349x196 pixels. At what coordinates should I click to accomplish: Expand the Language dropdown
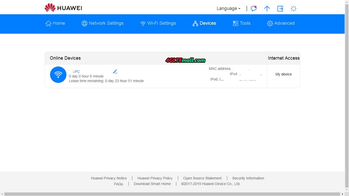coord(228,8)
